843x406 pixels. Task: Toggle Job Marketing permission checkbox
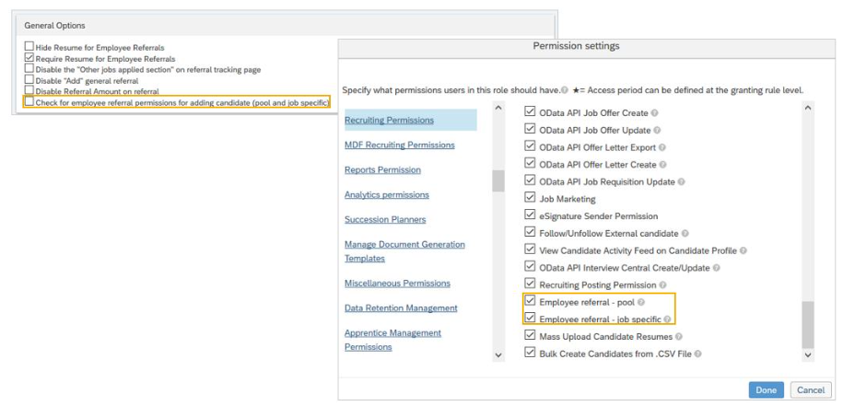click(530, 198)
